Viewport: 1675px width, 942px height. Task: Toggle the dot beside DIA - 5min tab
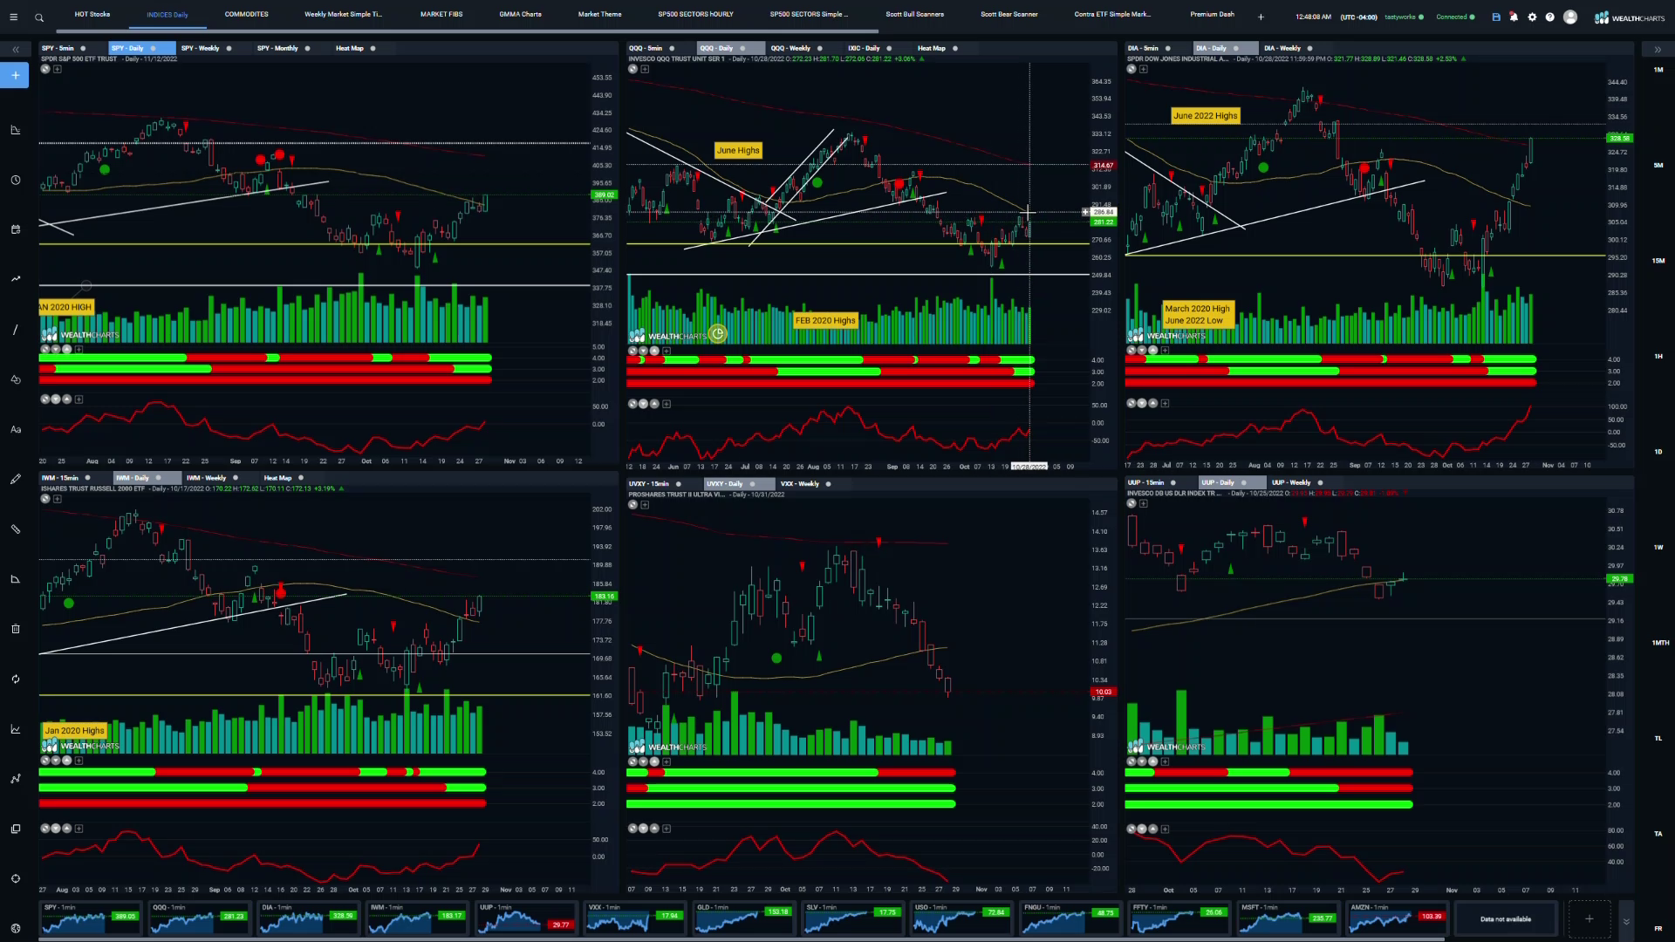pos(1167,49)
